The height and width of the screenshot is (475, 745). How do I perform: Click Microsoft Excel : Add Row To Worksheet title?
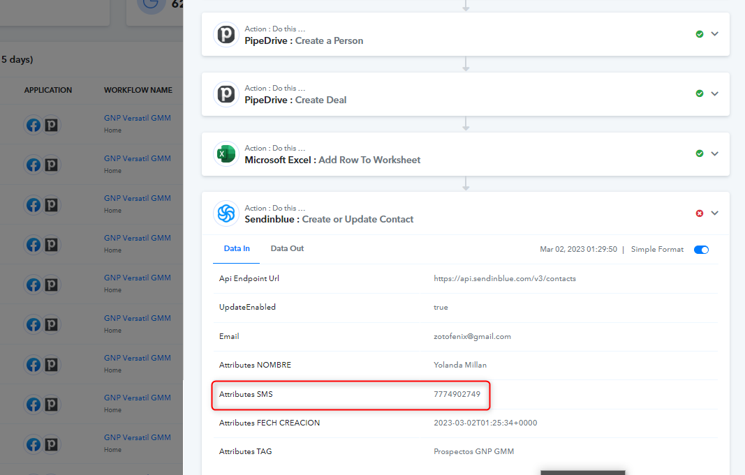332,160
